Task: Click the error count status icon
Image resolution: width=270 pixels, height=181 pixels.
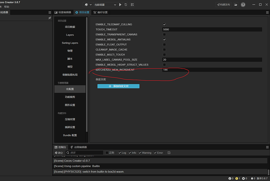Action: coord(243,178)
